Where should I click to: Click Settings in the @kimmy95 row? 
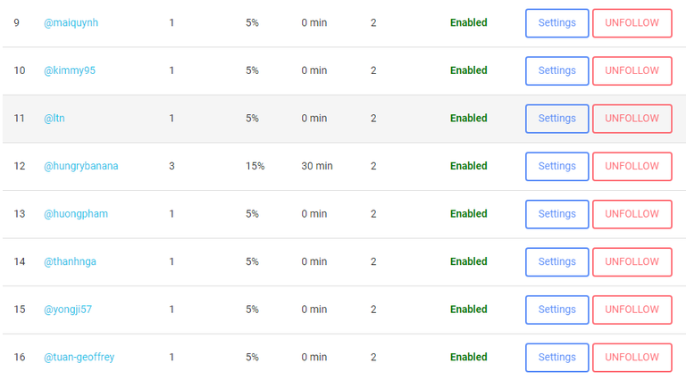[x=556, y=70]
